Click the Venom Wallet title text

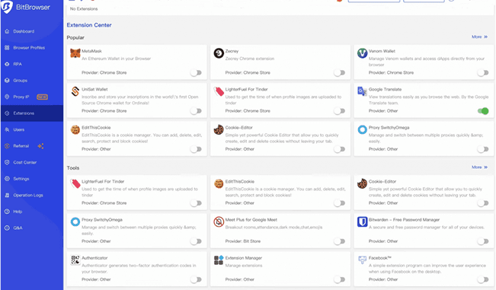(382, 51)
